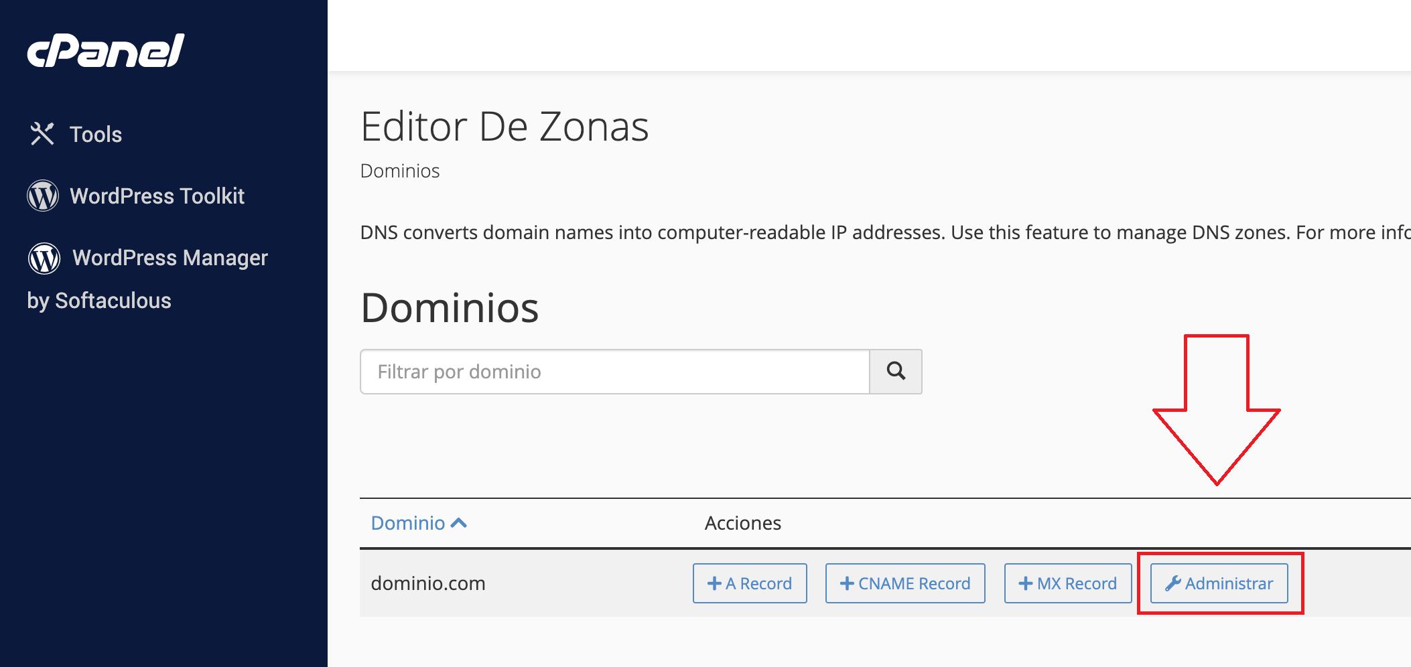
Task: Click the WordPress Toolkit logo icon
Action: 43,196
